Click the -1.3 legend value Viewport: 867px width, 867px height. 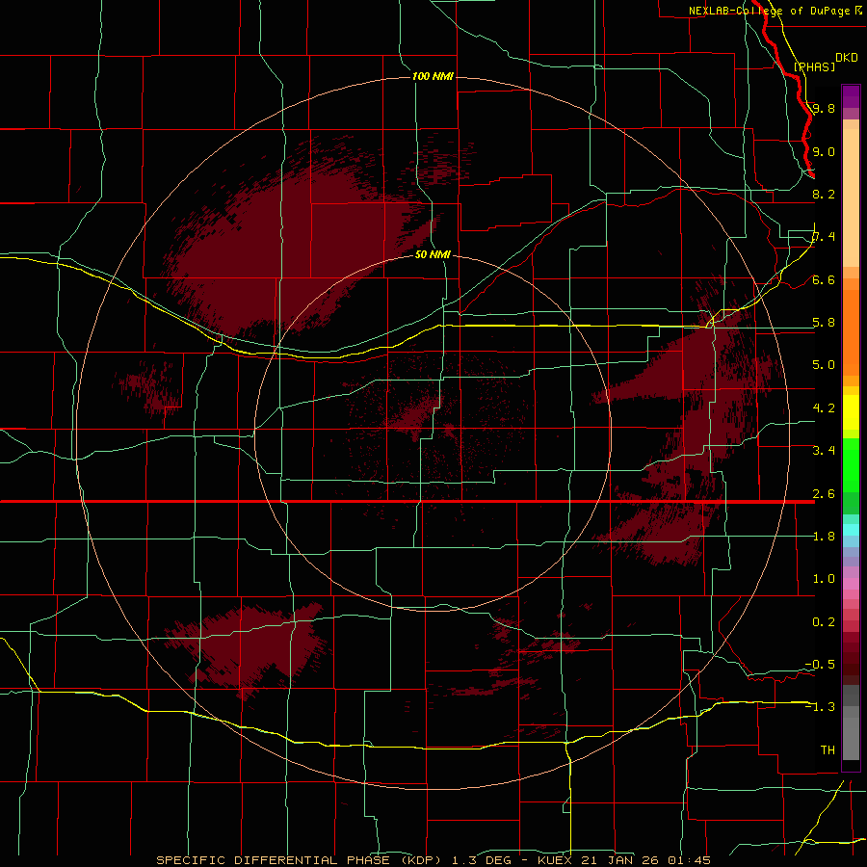tap(820, 707)
